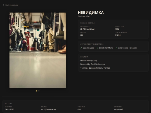Click source value 'OLX (Каменское)'

(x=48, y=109)
